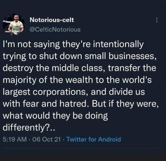Screen dimensions: 166x161
Task: Open the Notorious-celt display name
Action: (52, 20)
